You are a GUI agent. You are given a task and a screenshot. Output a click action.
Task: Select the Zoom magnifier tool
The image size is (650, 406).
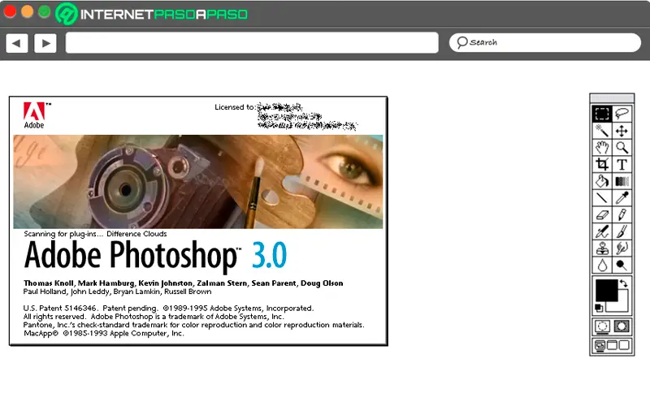coord(622,148)
